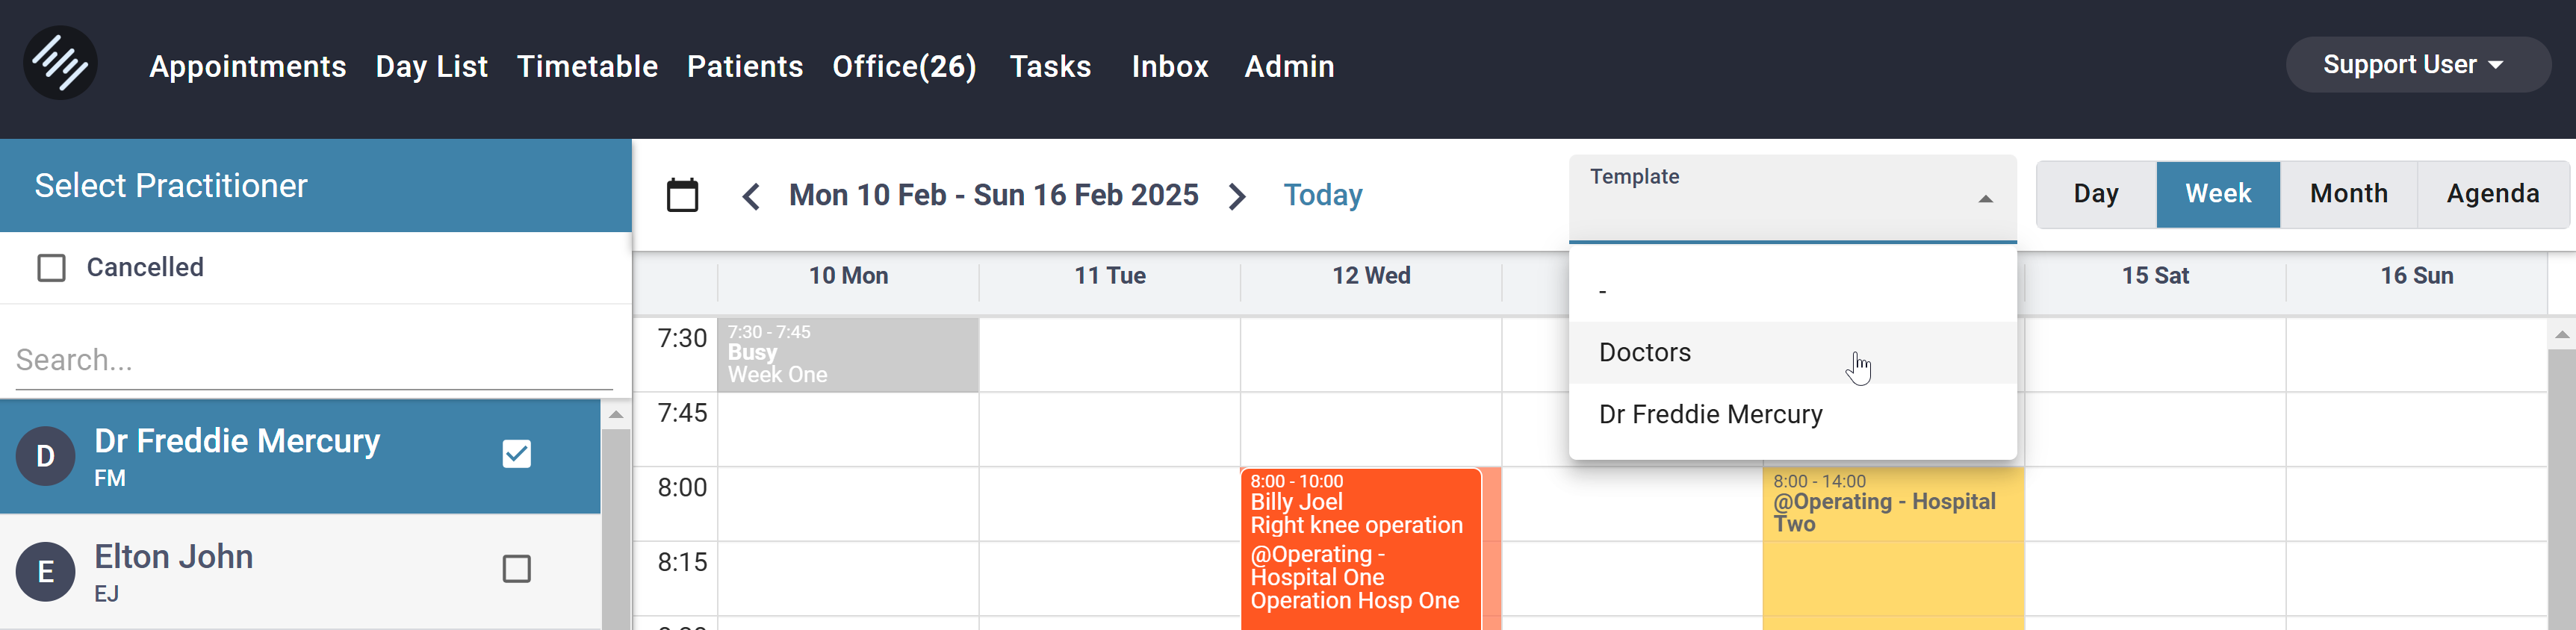Select Doctors from the Template list
Viewport: 2576px width, 630px height.
tap(1645, 352)
